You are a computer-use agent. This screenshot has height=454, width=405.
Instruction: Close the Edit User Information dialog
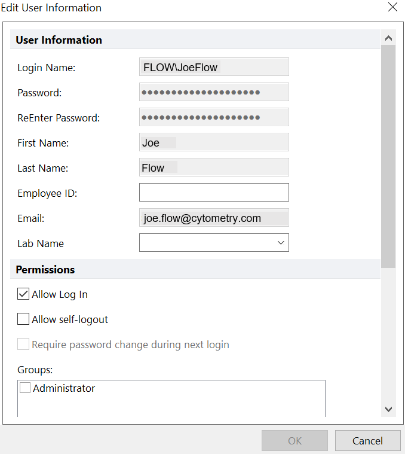[392, 7]
